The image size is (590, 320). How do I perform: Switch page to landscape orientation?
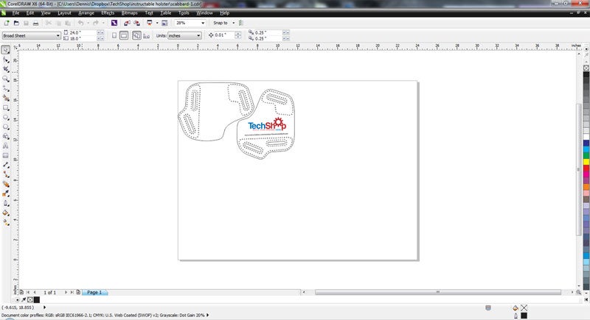click(123, 35)
